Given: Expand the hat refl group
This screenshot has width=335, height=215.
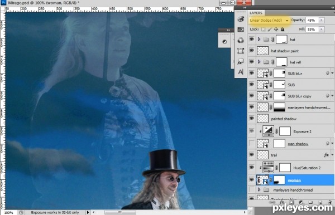Looking at the screenshot, I should 259,62.
